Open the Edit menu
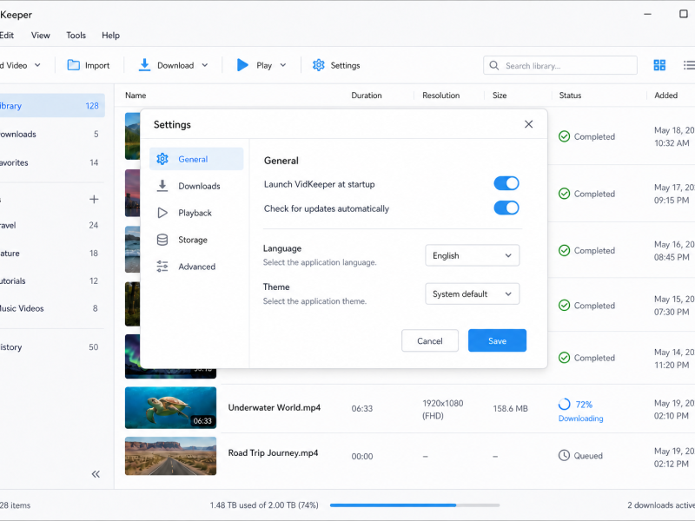The image size is (695, 521). (x=7, y=36)
